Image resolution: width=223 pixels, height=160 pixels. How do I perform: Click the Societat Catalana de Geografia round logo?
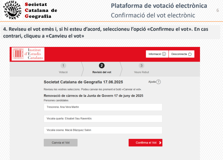[x=12, y=10]
